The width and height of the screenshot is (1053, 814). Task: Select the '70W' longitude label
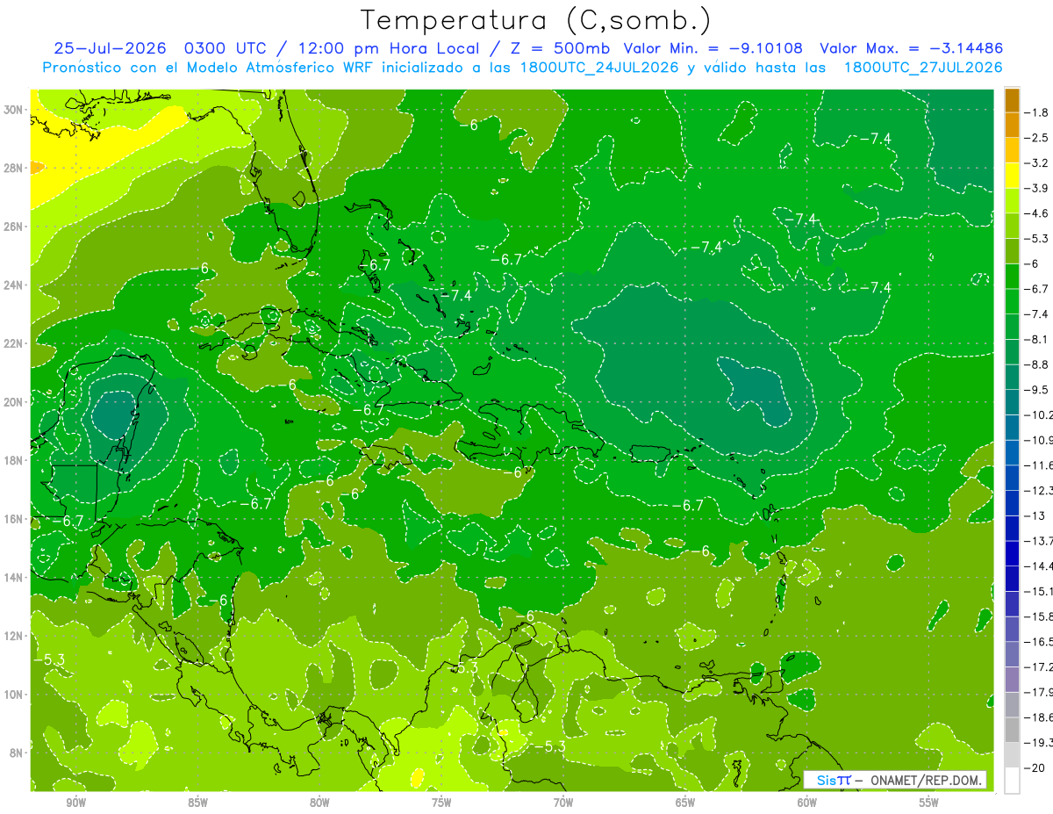pos(563,803)
